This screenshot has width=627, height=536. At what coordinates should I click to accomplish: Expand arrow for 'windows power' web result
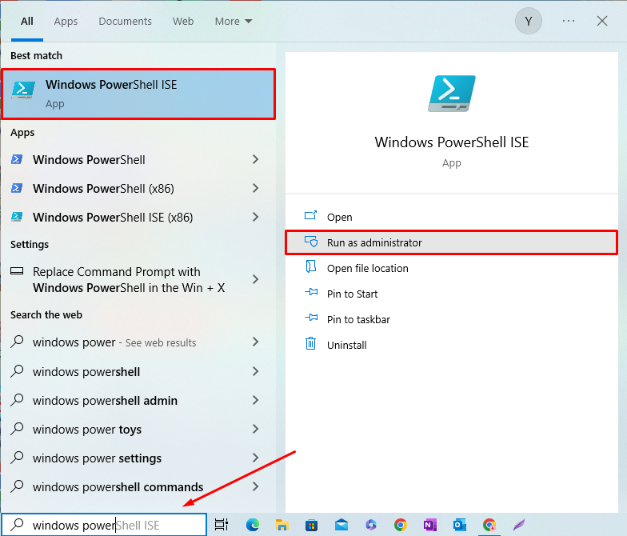(256, 342)
